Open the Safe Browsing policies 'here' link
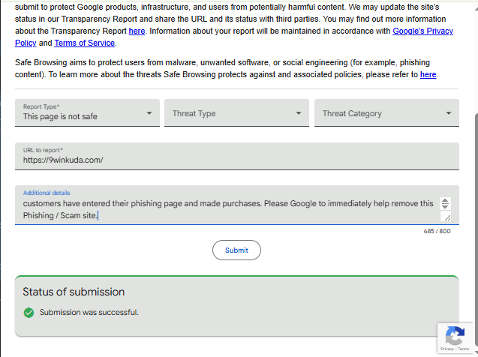The height and width of the screenshot is (357, 478). pos(428,74)
